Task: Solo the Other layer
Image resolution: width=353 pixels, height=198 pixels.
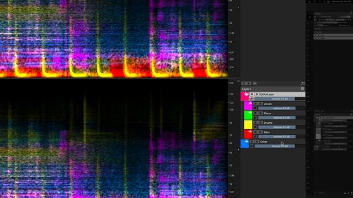Action: (256, 142)
